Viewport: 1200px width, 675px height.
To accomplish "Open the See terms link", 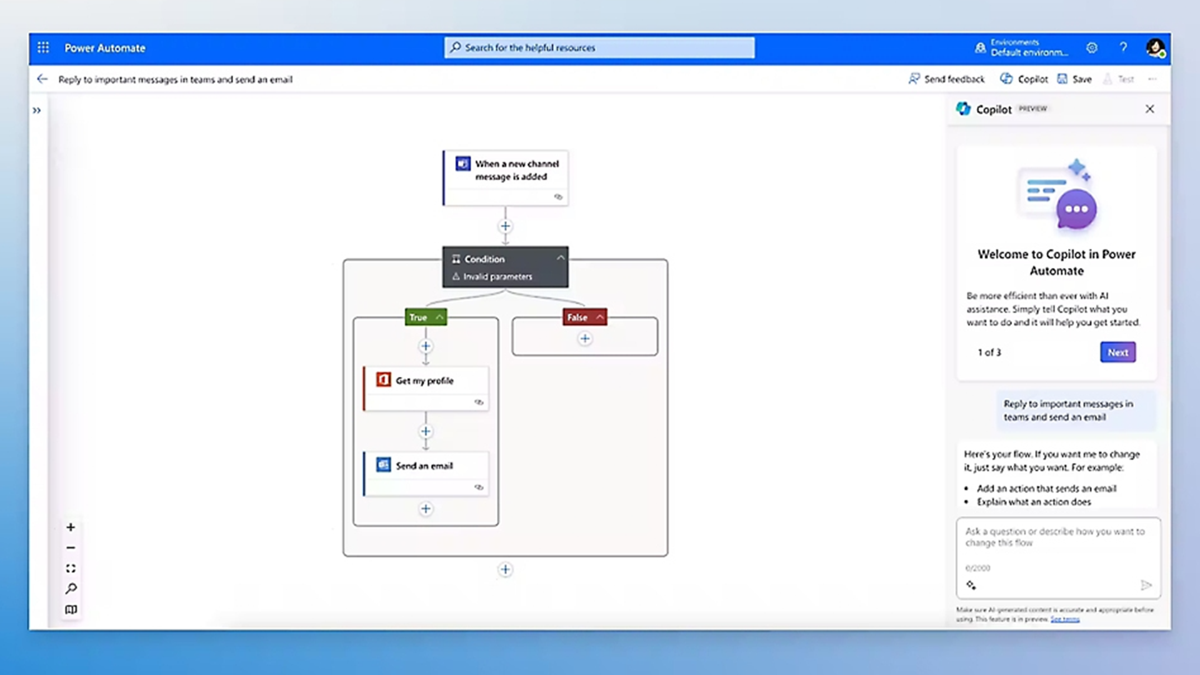I will (x=1065, y=619).
